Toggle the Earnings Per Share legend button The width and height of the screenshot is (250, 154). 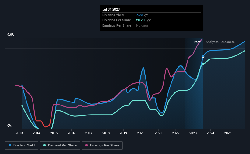pos(102,146)
